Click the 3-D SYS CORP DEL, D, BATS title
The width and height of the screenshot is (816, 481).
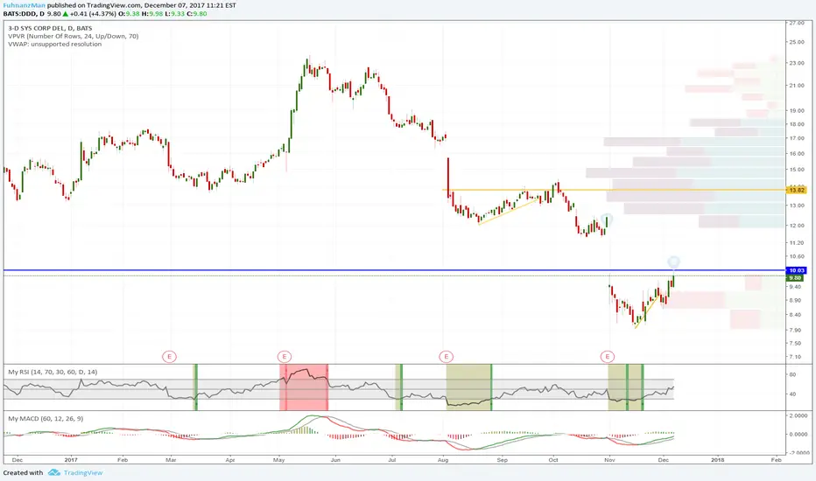point(50,28)
